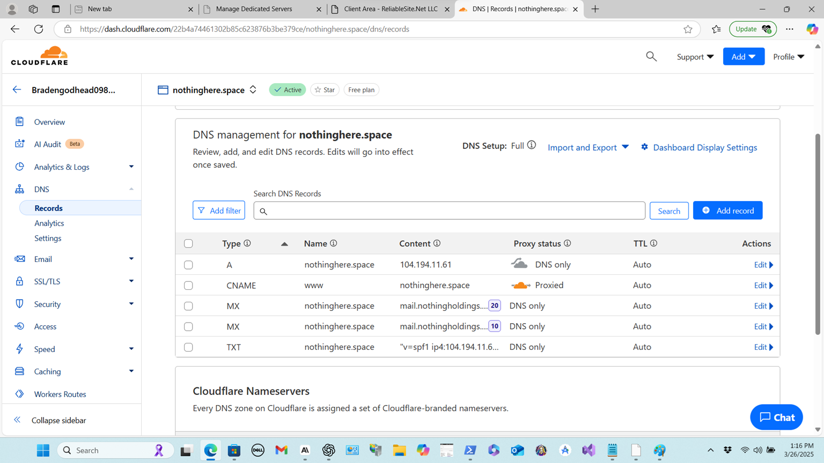Click the Security shield icon
Screen dimensions: 824x463
(19, 304)
